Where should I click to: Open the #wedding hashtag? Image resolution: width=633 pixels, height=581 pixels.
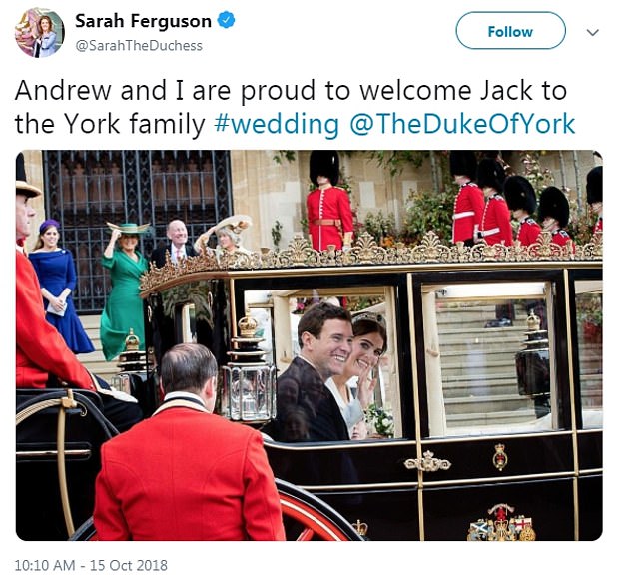click(277, 123)
